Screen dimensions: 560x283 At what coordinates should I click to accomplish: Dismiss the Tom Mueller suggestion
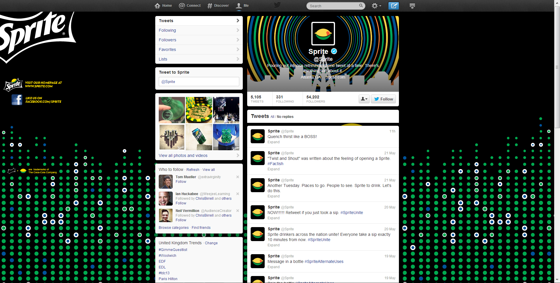(238, 177)
